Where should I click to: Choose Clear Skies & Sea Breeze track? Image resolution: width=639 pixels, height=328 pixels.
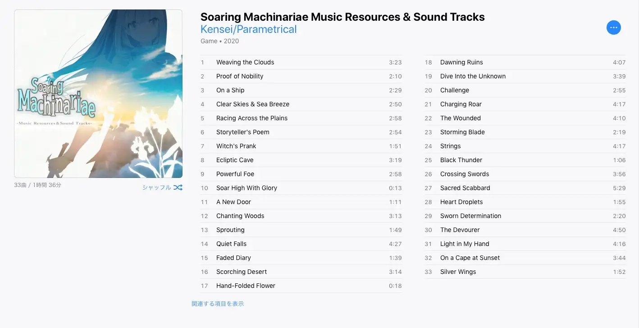coord(253,104)
